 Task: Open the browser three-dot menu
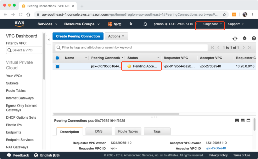[253, 14]
